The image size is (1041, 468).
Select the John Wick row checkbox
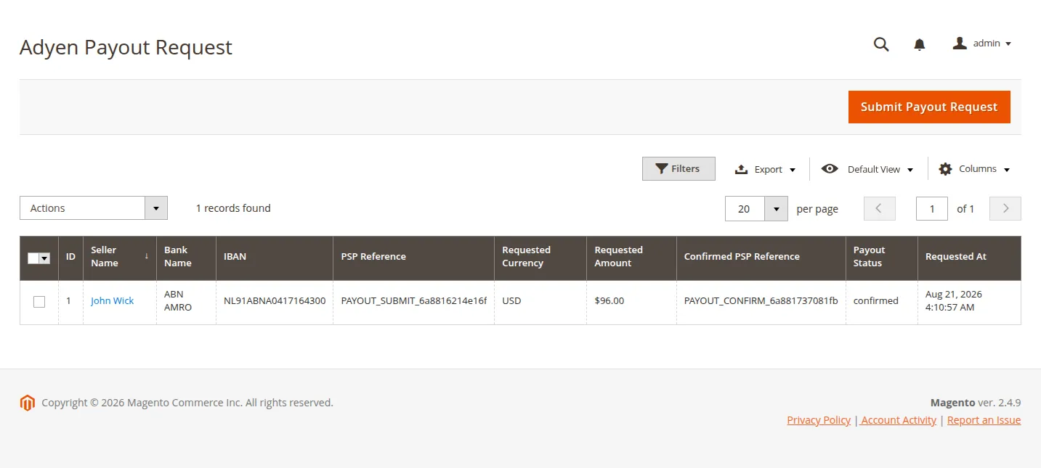(x=39, y=302)
